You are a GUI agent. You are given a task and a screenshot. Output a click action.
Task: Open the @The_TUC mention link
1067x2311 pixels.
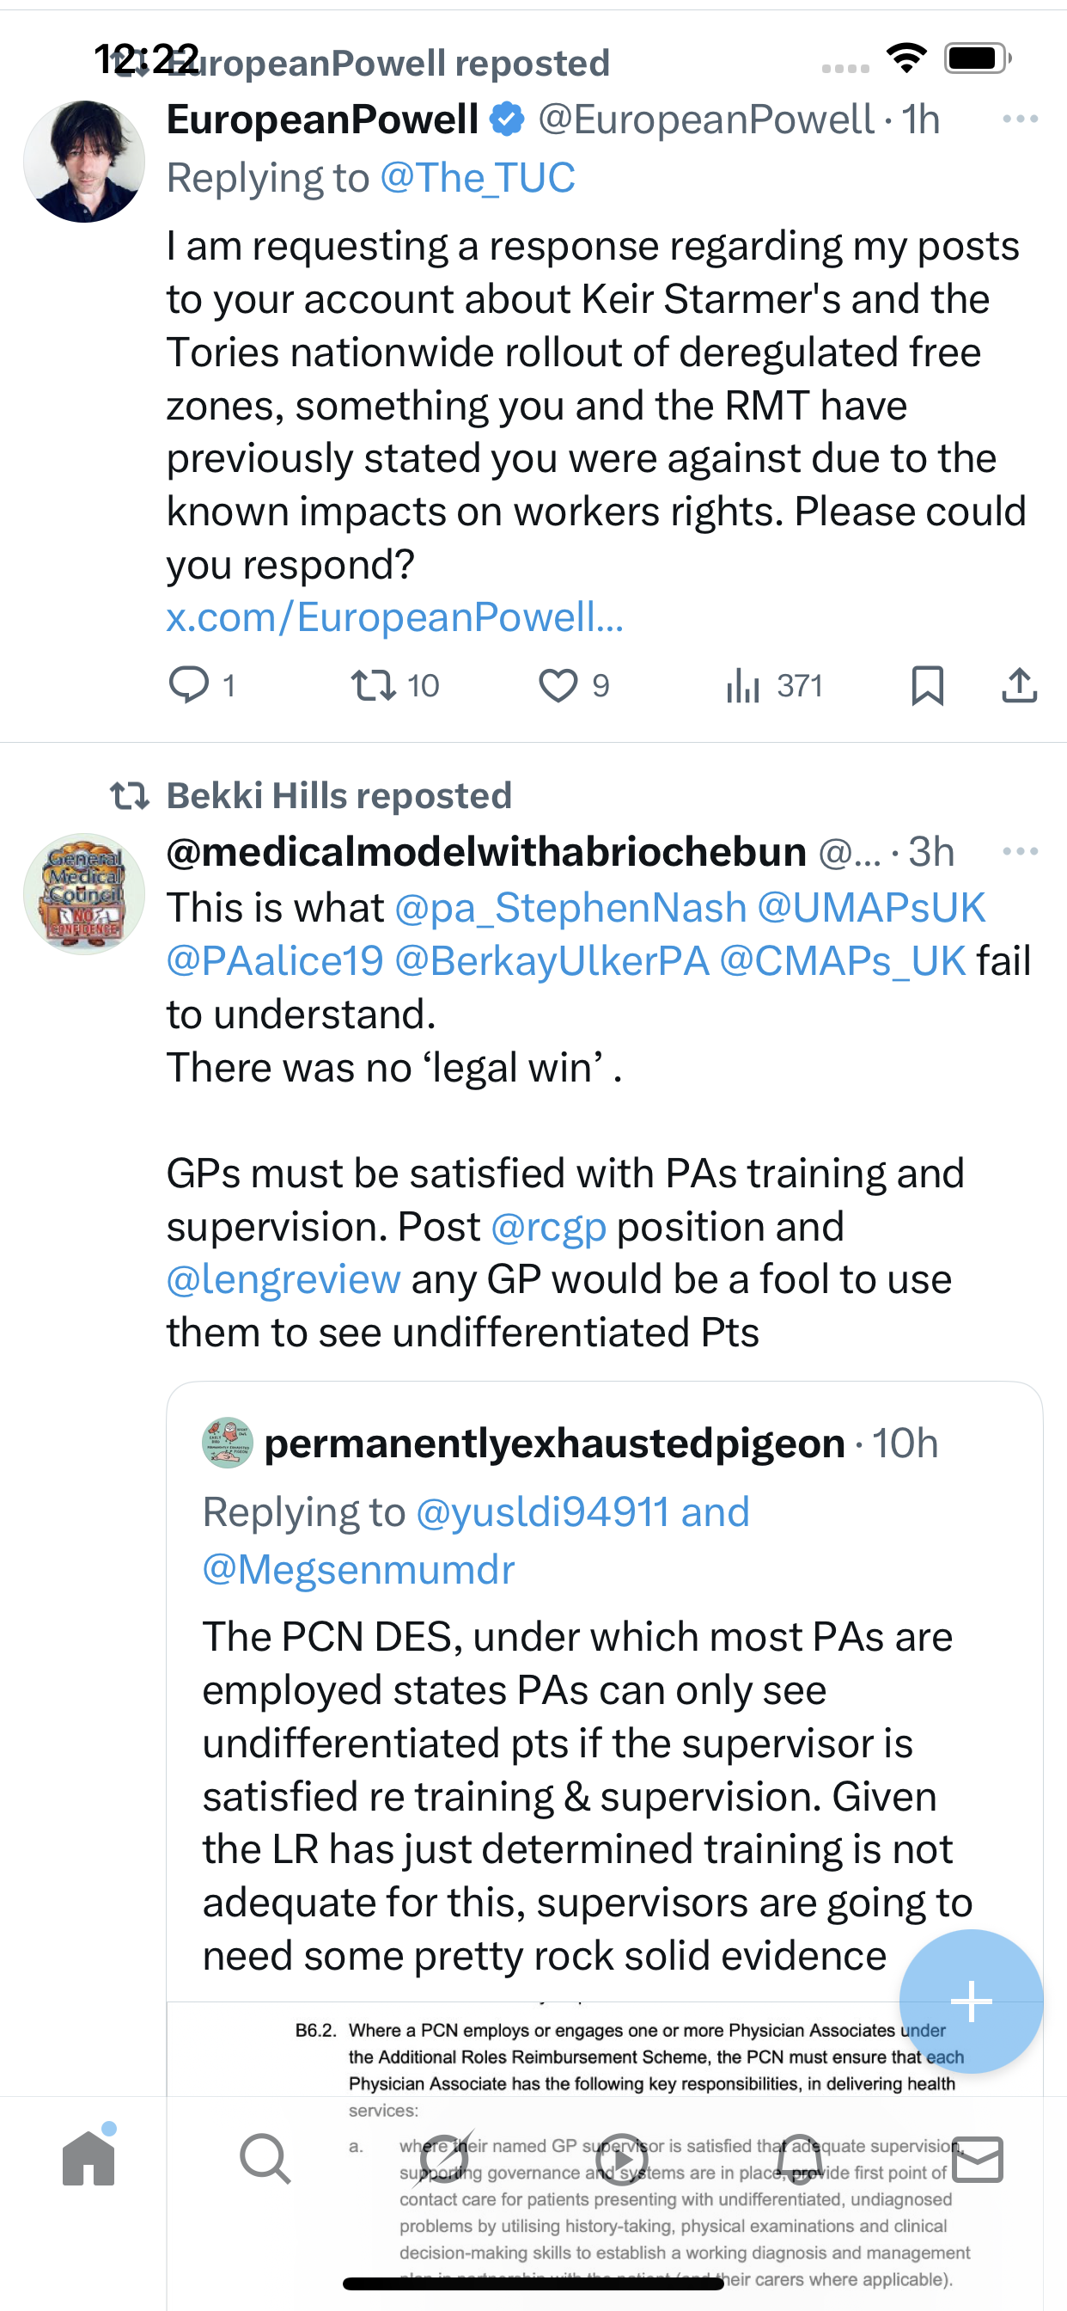477,178
